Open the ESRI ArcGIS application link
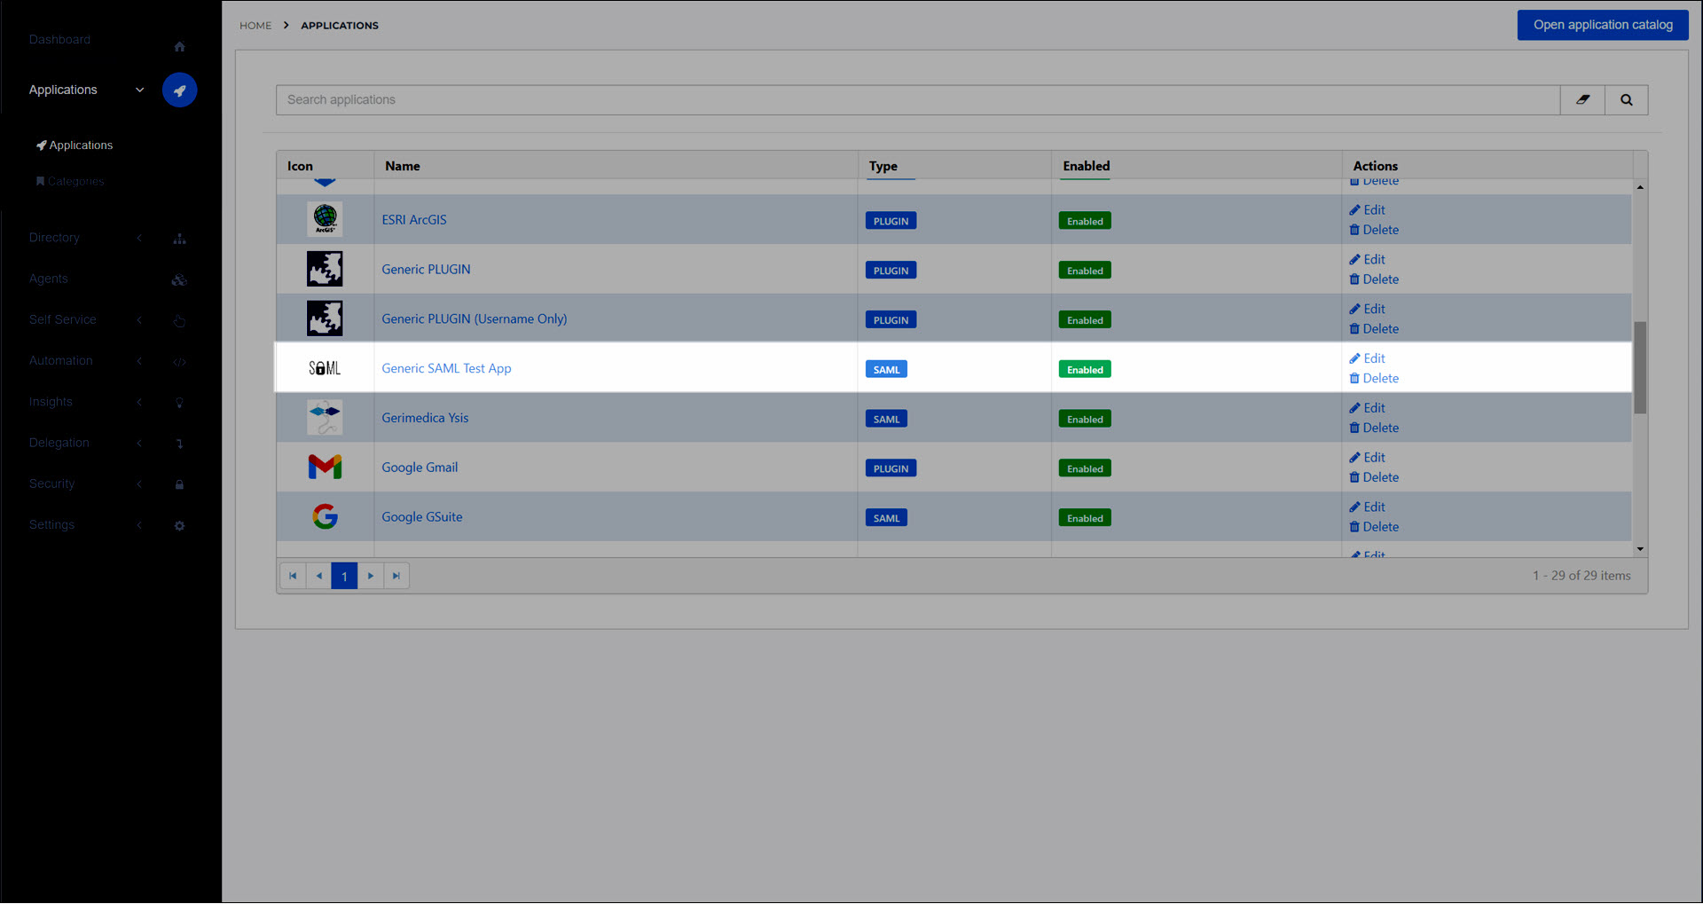 414,219
